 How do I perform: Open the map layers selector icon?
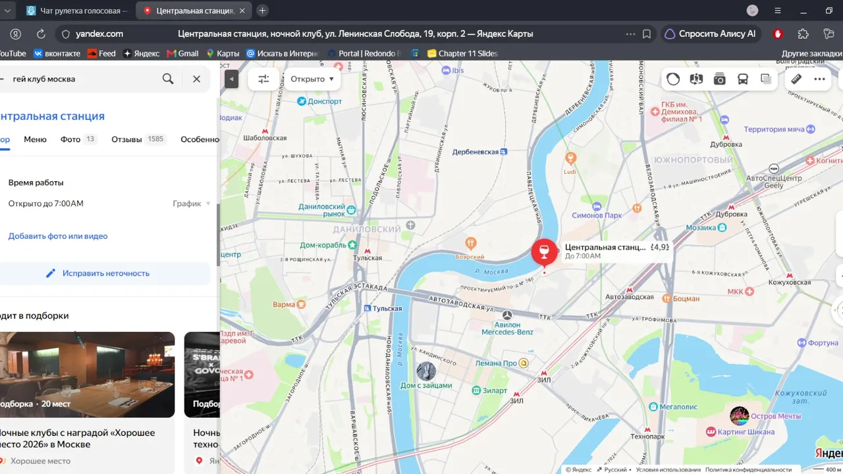point(766,79)
